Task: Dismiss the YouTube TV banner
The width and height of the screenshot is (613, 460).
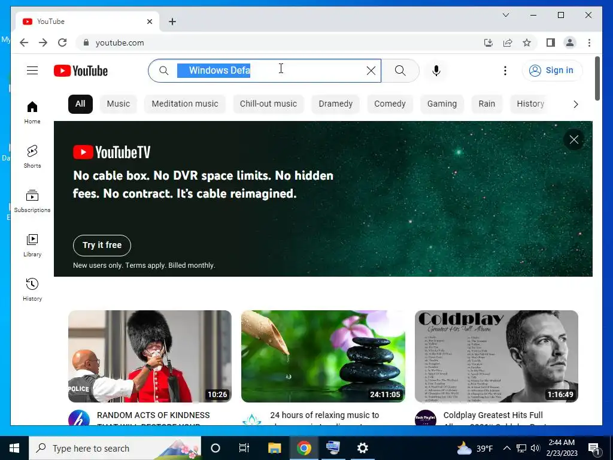Action: click(573, 139)
